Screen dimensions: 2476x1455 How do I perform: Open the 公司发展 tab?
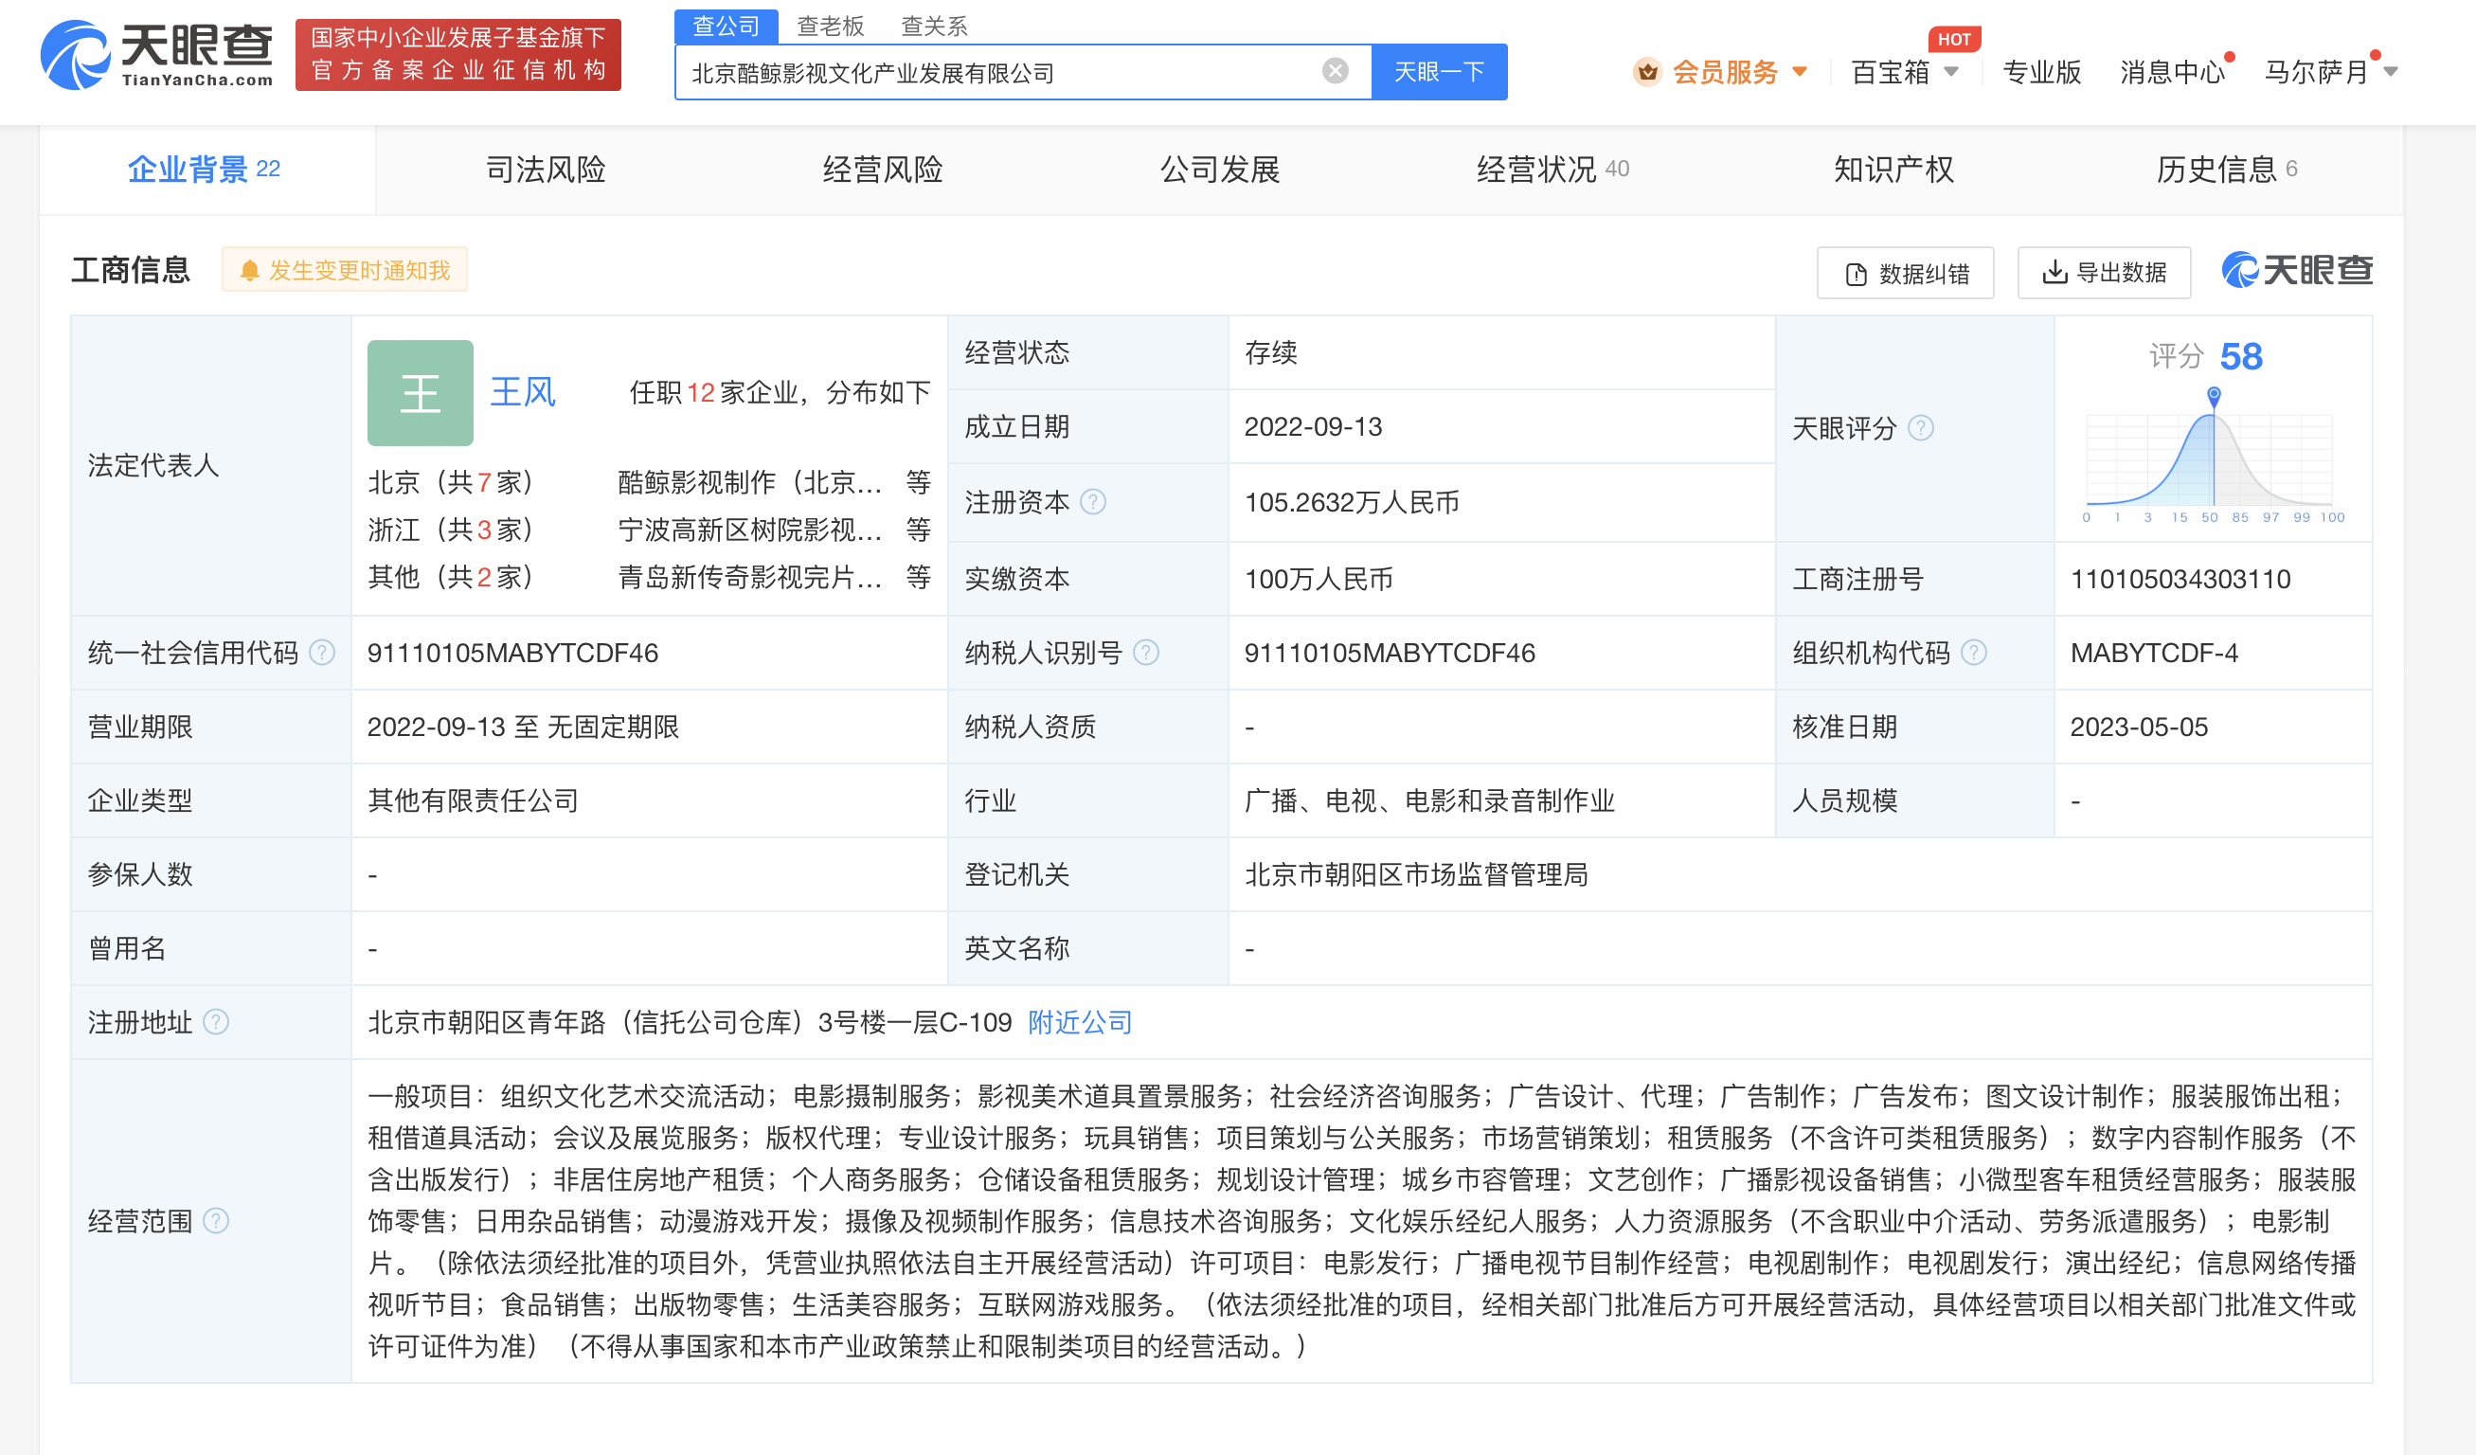(x=1219, y=169)
